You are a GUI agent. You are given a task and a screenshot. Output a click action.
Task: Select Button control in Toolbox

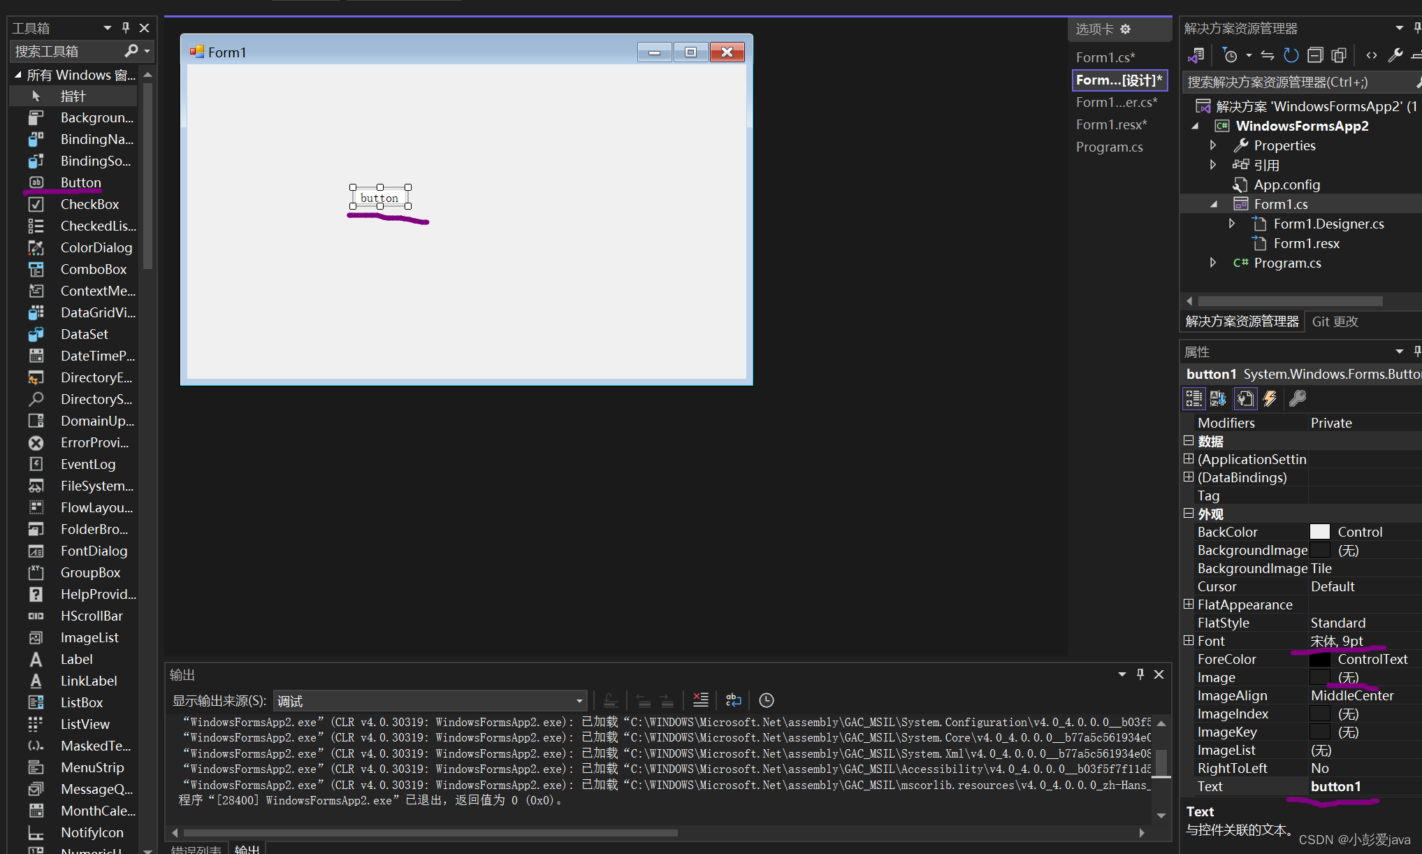pos(80,182)
